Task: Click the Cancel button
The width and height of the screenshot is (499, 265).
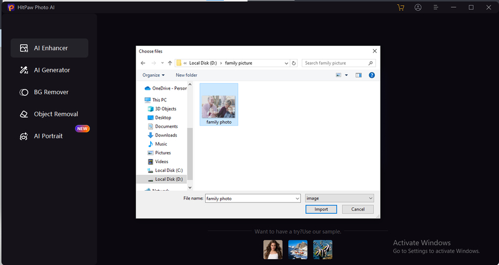Action: click(x=358, y=209)
